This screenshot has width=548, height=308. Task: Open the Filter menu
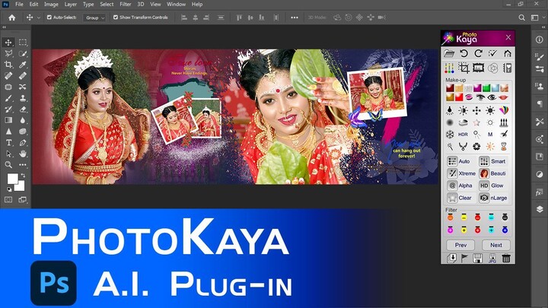125,5
